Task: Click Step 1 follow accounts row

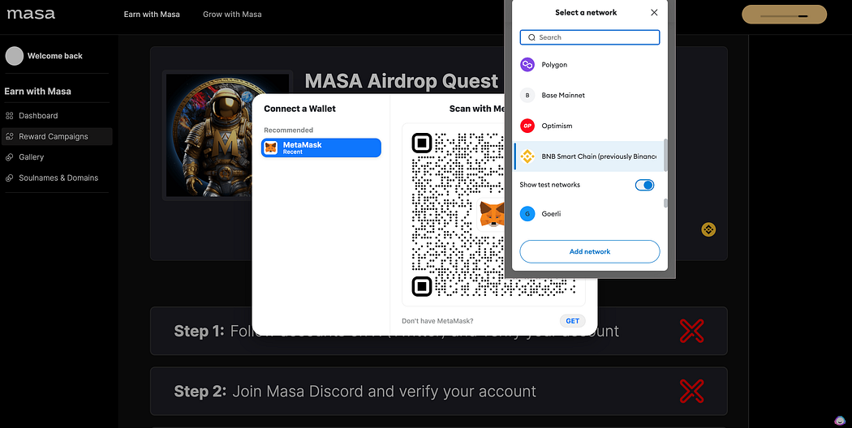Action: (x=438, y=331)
